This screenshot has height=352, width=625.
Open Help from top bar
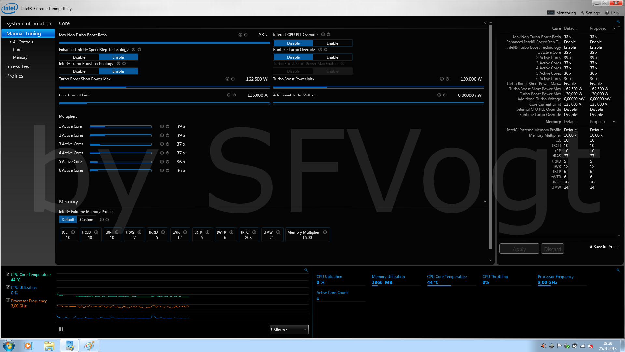tap(612, 13)
